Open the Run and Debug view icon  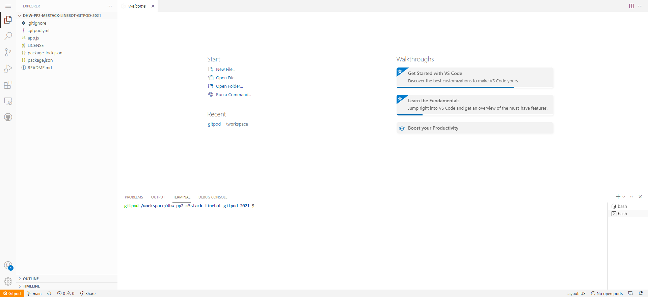pos(8,69)
